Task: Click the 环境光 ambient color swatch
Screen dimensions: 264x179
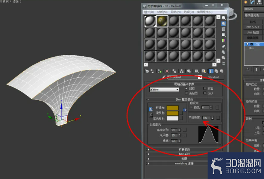Action: pyautogui.click(x=173, y=108)
